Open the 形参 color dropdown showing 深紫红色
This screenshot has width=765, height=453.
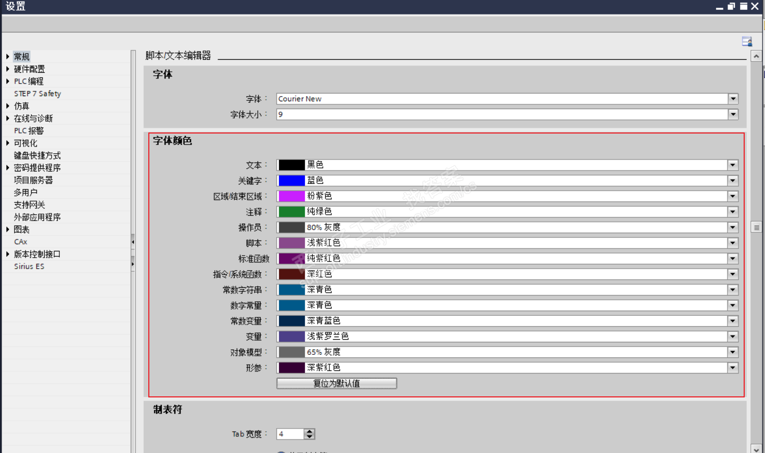pos(733,368)
